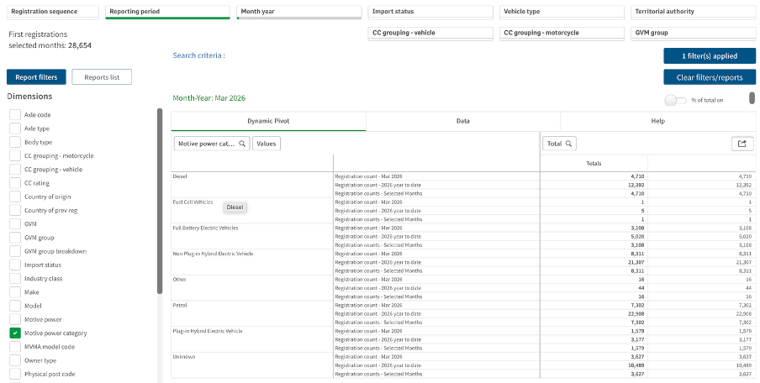Check the Motive power dimension
Viewport: 760px width, 383px height.
tap(15, 319)
